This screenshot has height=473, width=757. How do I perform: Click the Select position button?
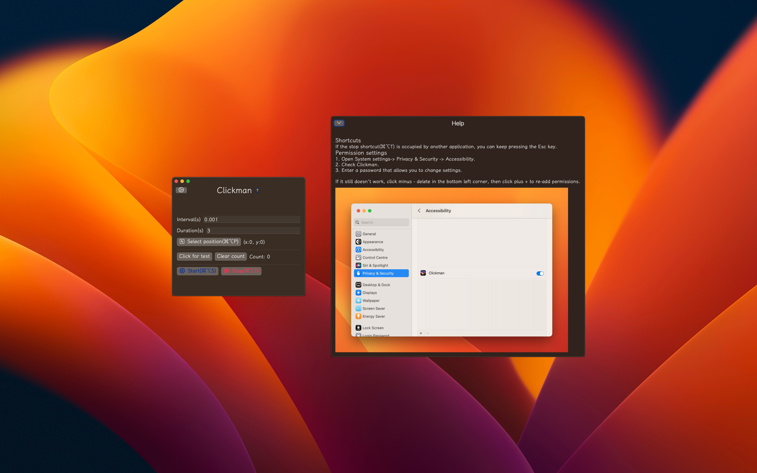click(x=209, y=242)
